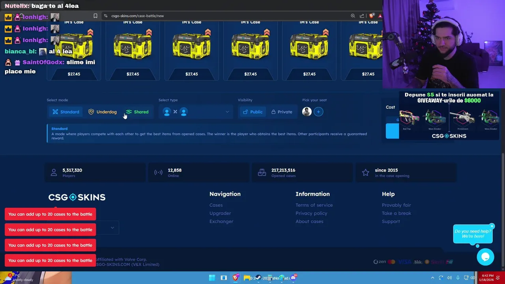Dismiss the topmost red case limit notification
The height and width of the screenshot is (284, 505).
tap(50, 214)
